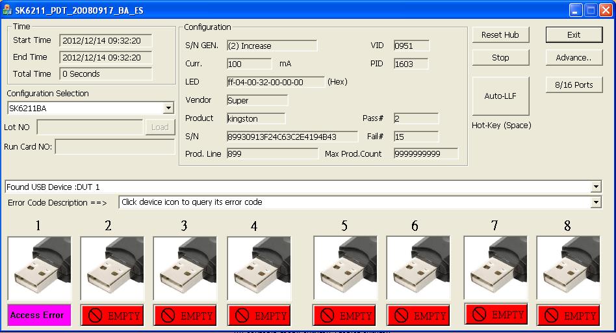Click the USB device icon for port 3
The height and width of the screenshot is (333, 616).
point(185,269)
